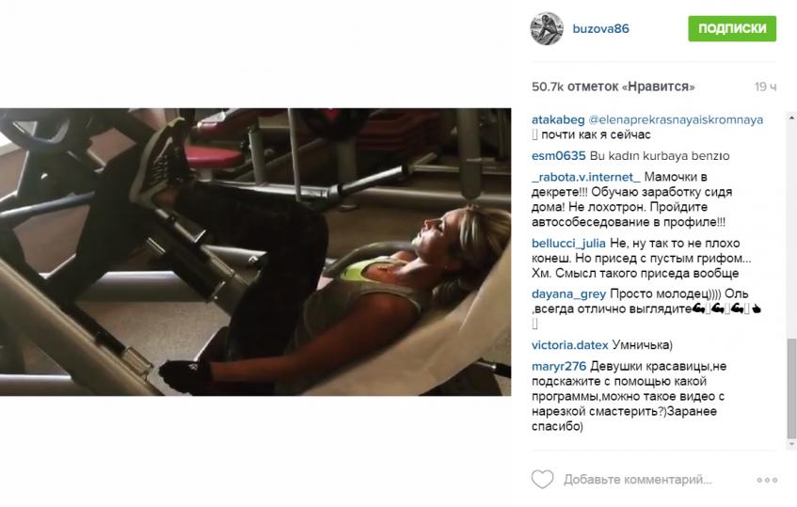Visit esm0635 commenter profile
Viewport: 797px width, 507px height.
click(x=559, y=156)
